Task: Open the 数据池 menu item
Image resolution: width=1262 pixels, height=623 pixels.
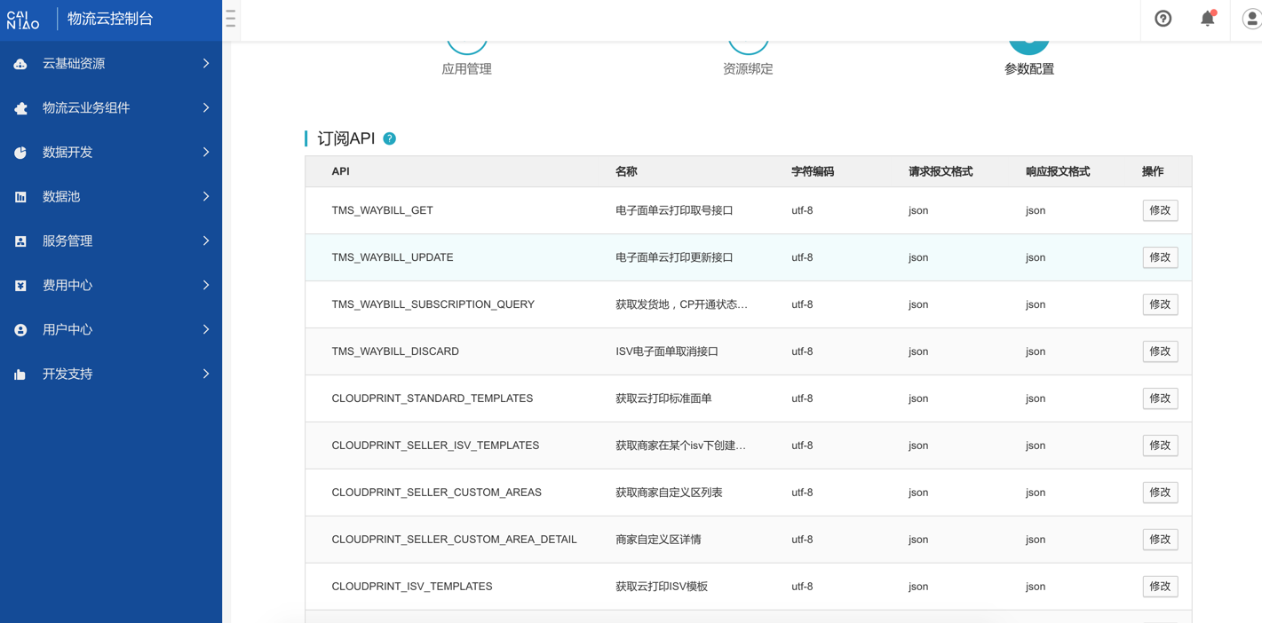Action: pyautogui.click(x=111, y=197)
